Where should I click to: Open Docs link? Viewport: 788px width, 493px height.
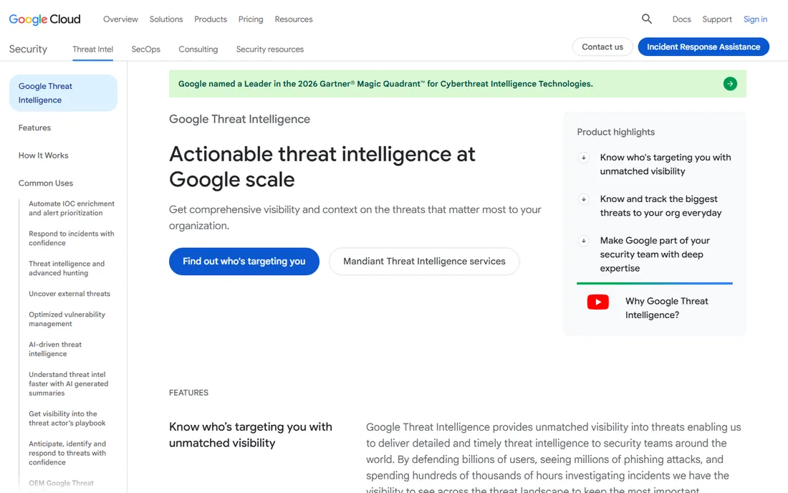click(681, 19)
